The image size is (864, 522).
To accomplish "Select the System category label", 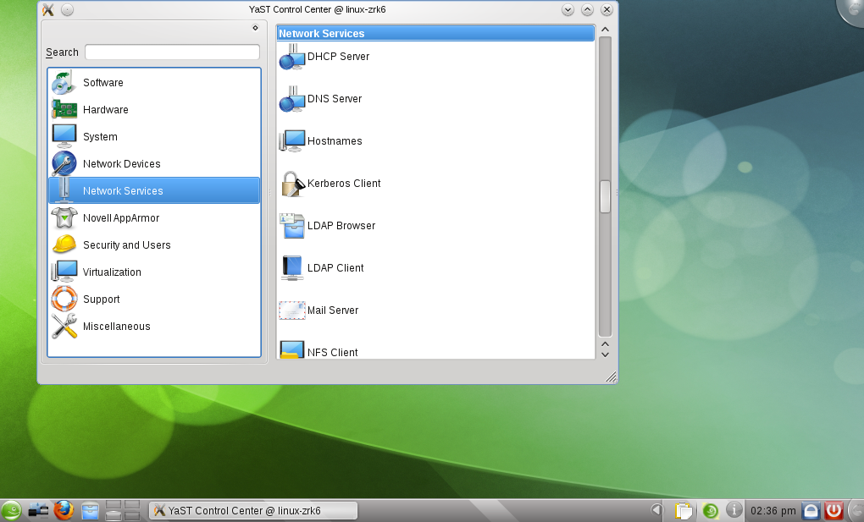I will pyautogui.click(x=100, y=136).
